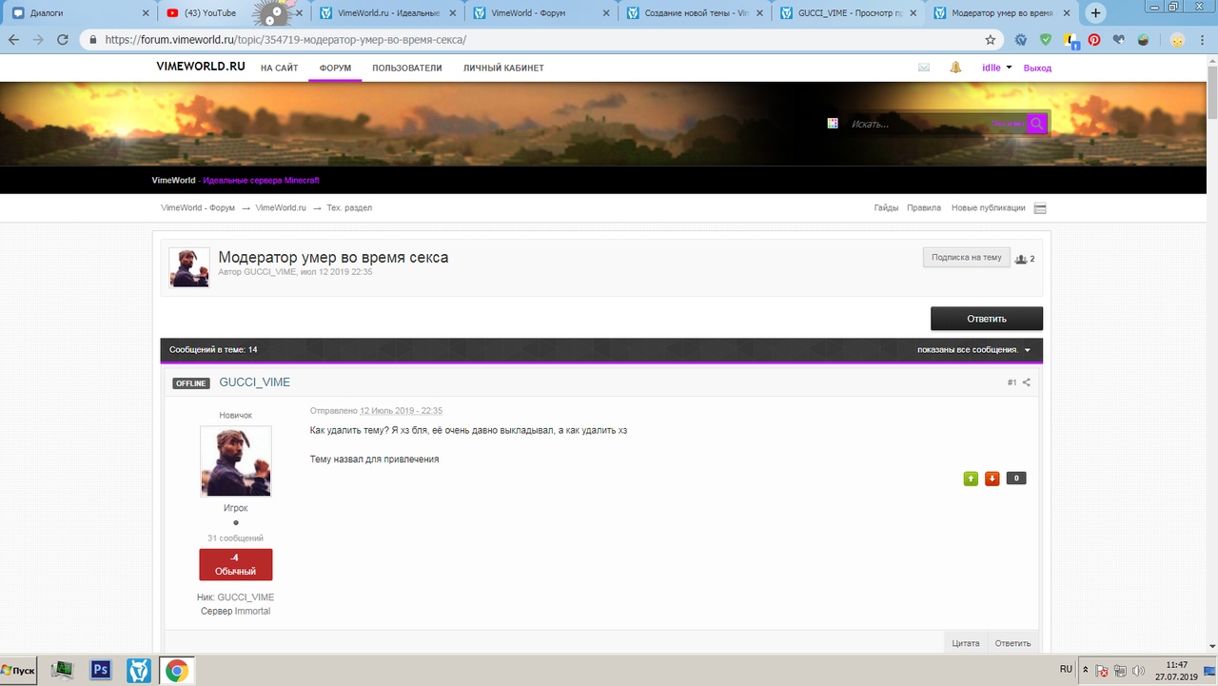Click the share icon on post #1
Screen dimensions: 1218x686
point(1026,382)
